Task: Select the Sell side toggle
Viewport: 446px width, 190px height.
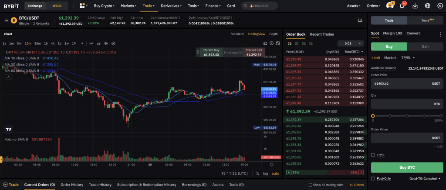Action: click(x=425, y=47)
